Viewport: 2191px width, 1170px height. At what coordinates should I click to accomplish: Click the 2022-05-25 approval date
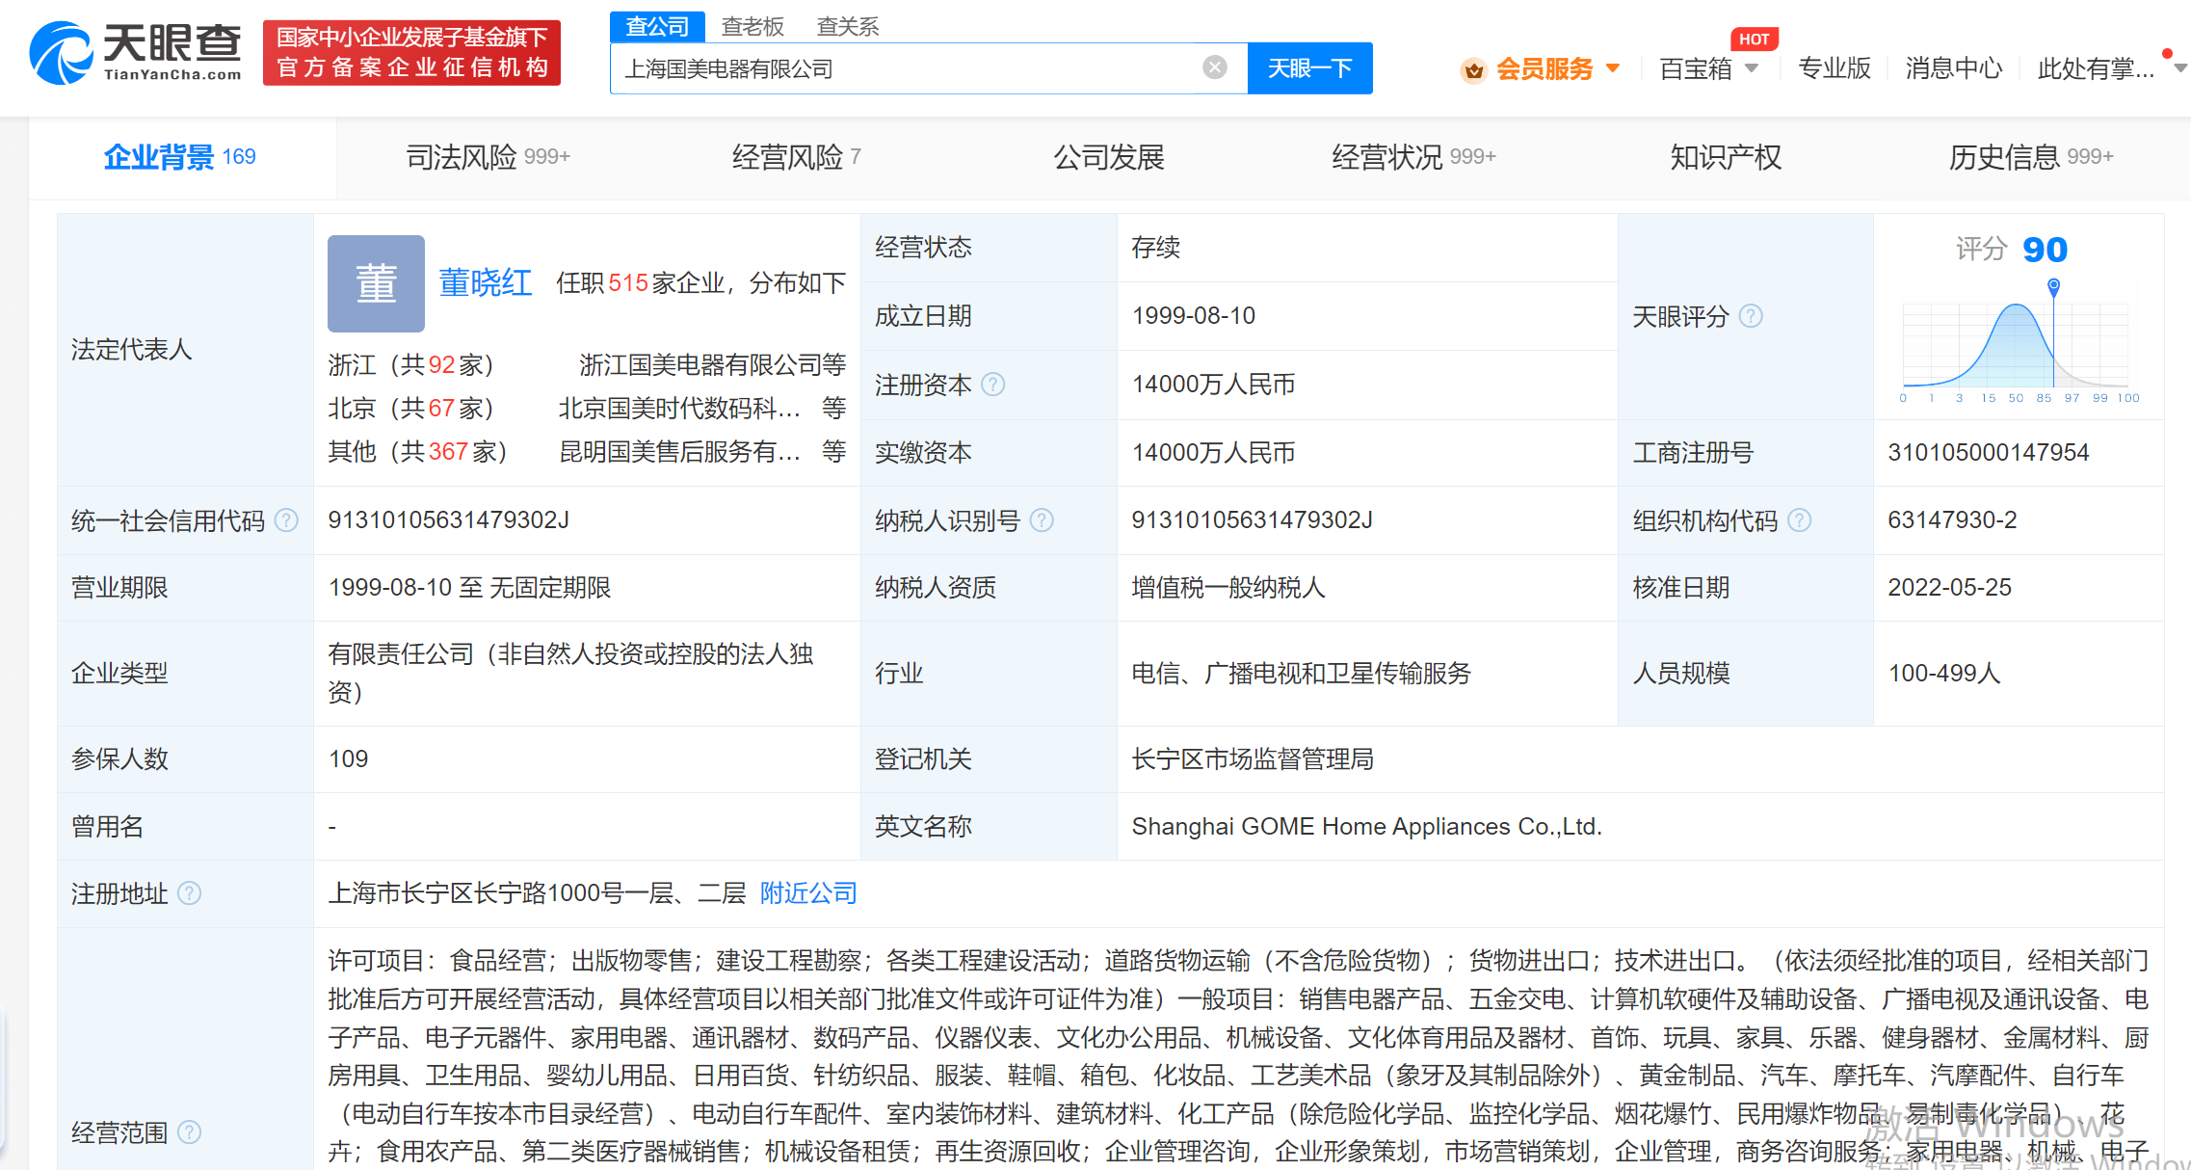coord(1950,588)
